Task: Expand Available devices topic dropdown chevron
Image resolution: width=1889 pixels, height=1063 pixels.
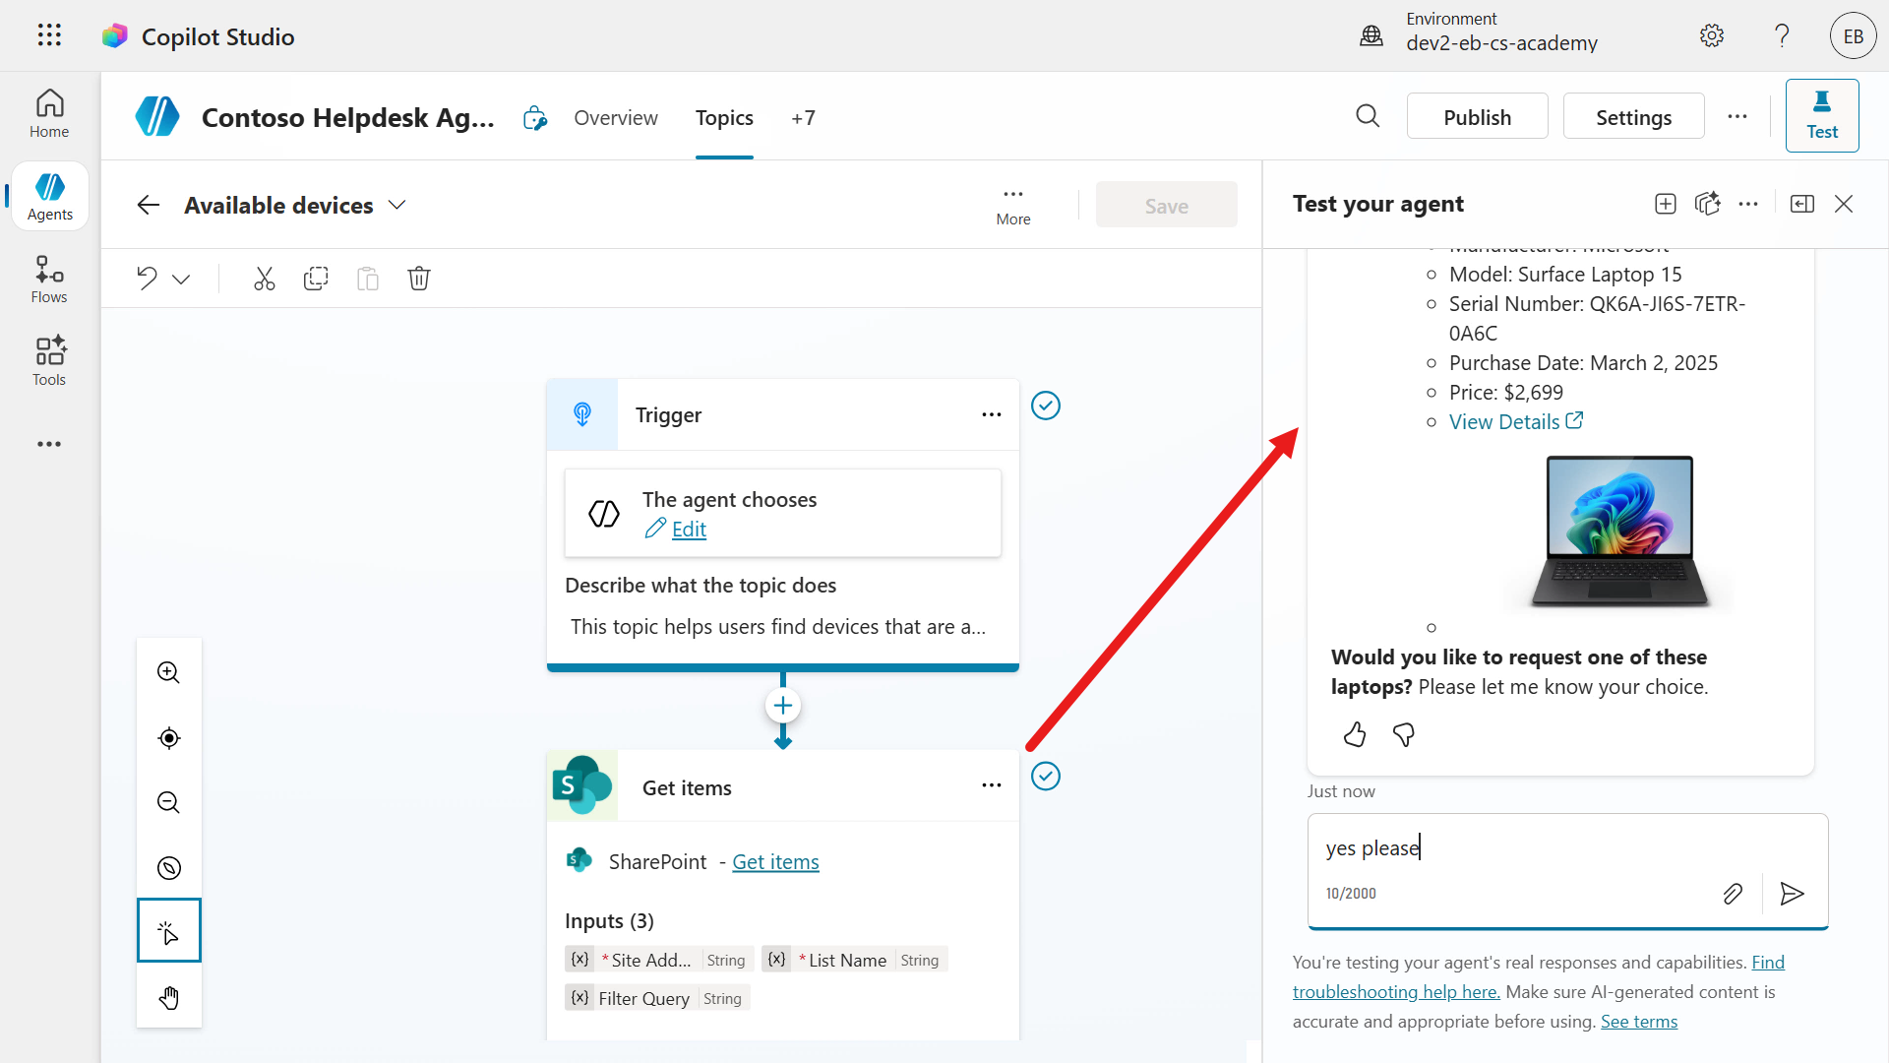Action: coord(396,205)
